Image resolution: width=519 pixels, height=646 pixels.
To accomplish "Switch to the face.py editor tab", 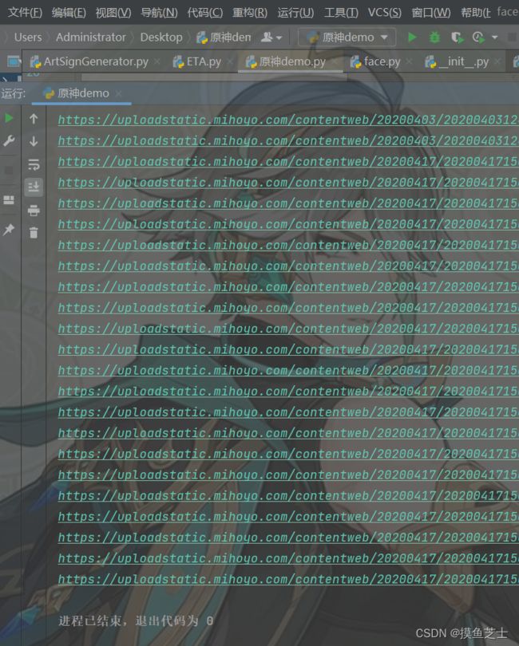I will click(x=382, y=61).
